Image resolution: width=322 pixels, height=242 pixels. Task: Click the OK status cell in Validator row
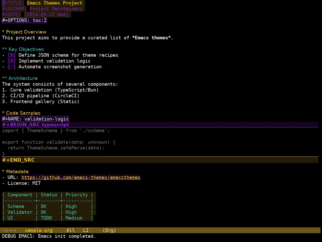click(x=44, y=212)
